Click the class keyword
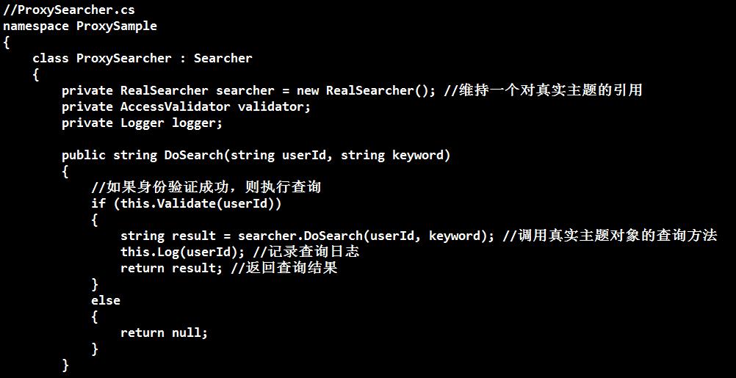Screen dimensions: 736x378 [x=51, y=58]
